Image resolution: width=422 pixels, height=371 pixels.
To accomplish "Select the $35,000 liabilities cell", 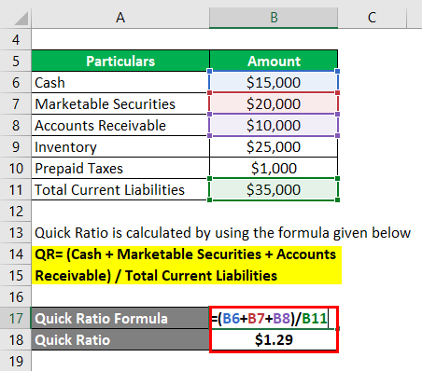I will click(274, 189).
